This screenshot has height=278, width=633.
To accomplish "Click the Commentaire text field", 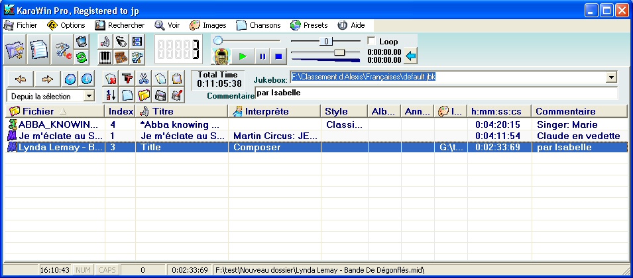I will click(x=436, y=93).
